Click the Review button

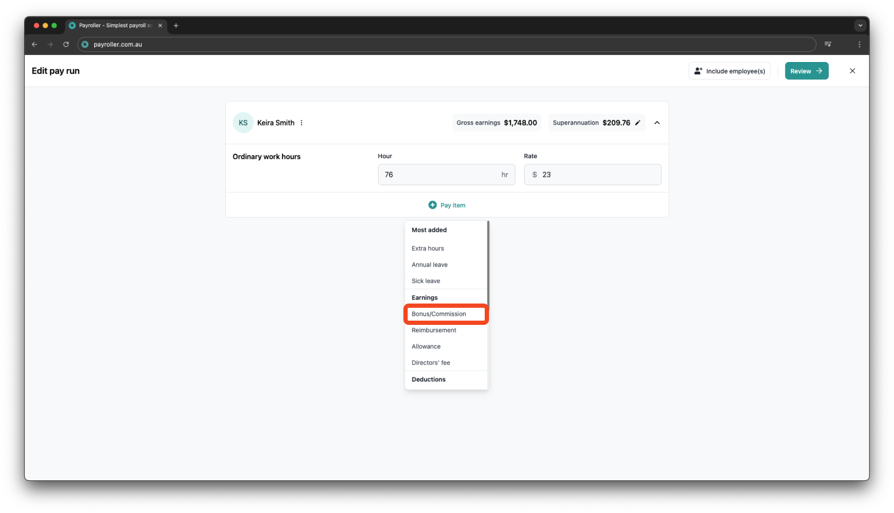coord(806,71)
